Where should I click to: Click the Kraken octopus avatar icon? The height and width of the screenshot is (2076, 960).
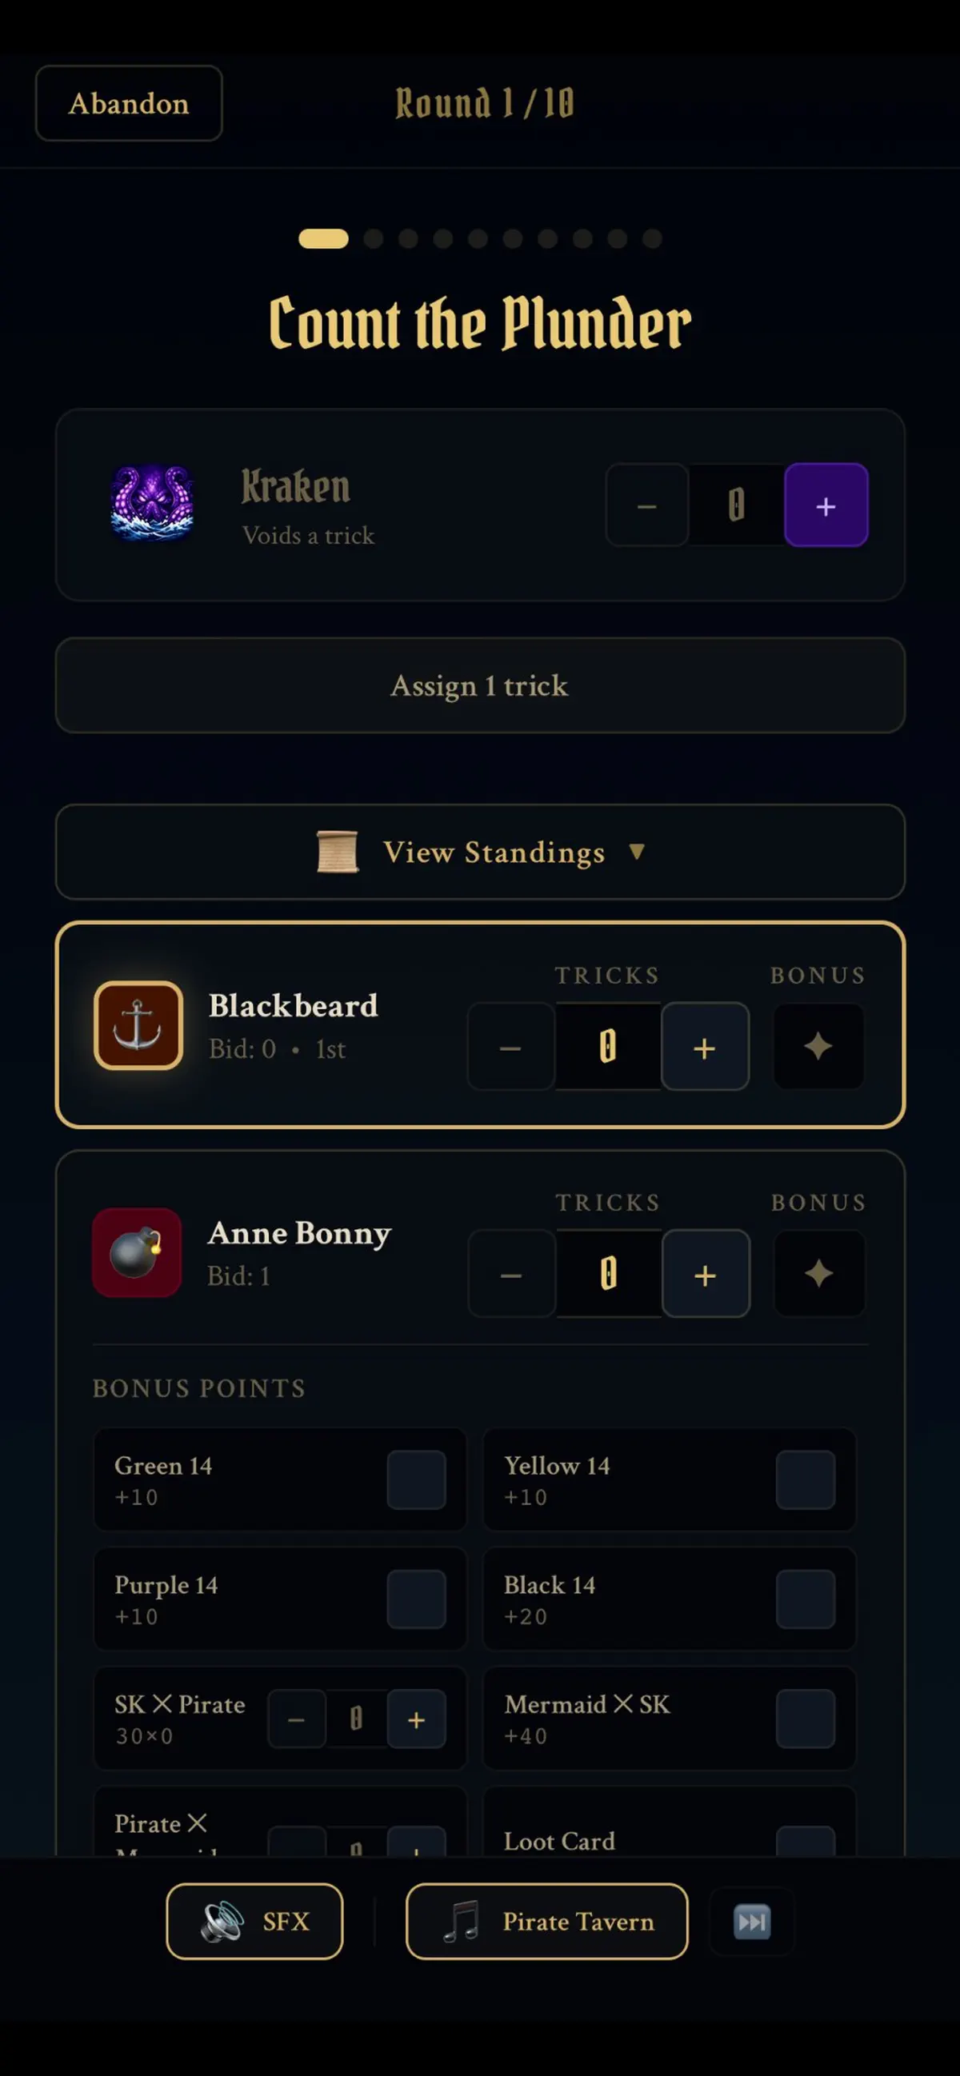pyautogui.click(x=151, y=503)
